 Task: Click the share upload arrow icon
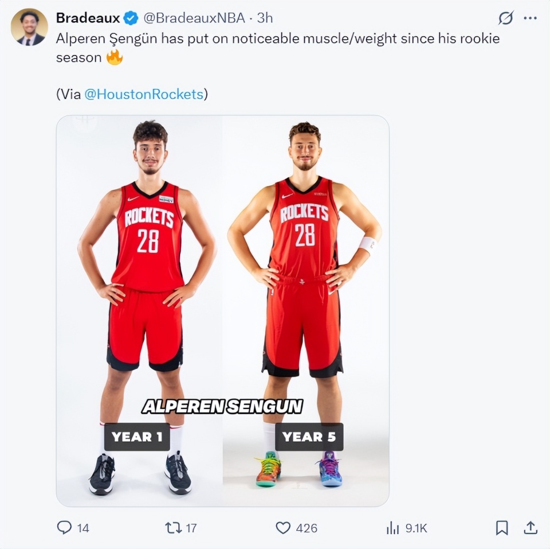[x=531, y=528]
